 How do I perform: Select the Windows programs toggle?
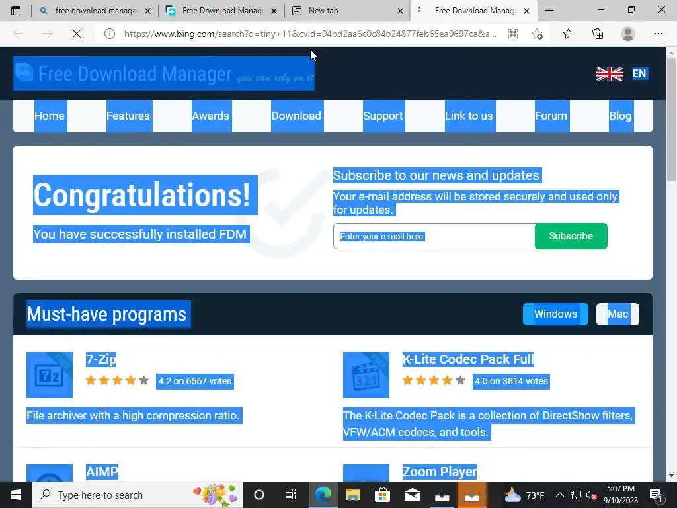(555, 314)
